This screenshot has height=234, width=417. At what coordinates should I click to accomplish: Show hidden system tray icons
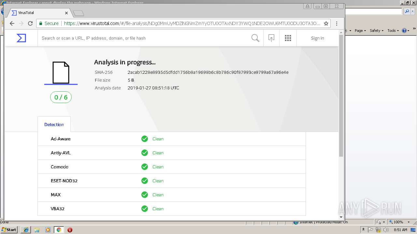363,230
